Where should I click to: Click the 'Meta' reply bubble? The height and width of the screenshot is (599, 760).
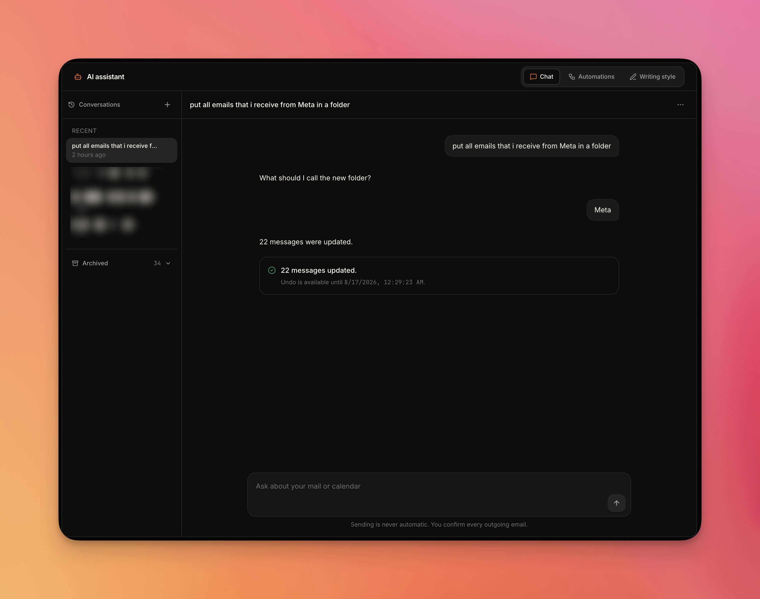tap(603, 210)
